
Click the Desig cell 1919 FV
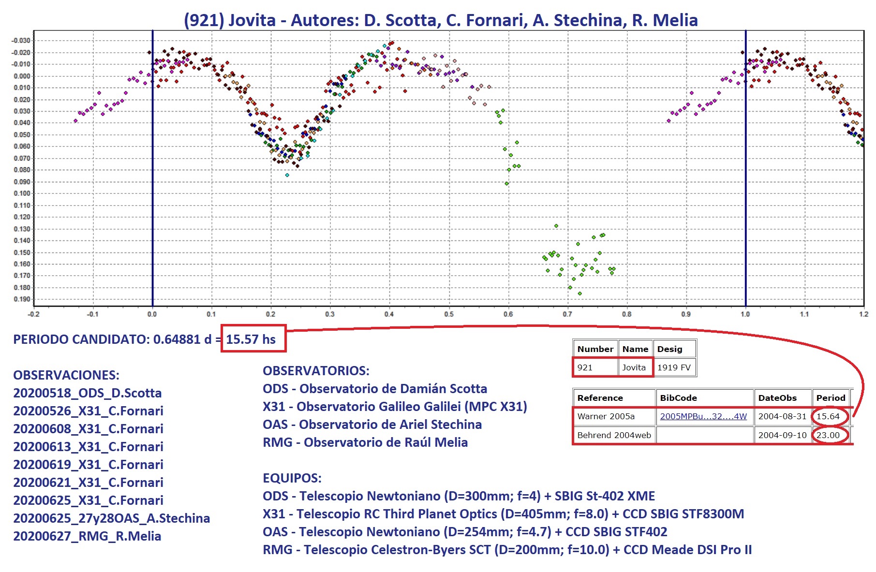point(674,367)
